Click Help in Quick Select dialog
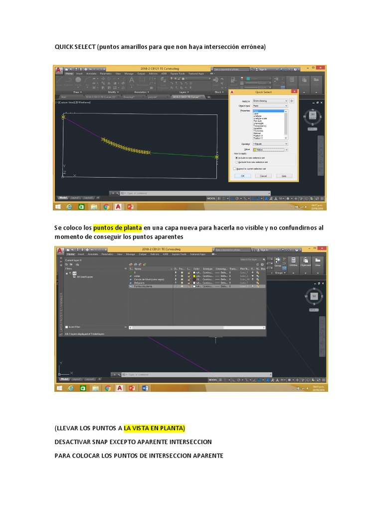The height and width of the screenshot is (511, 383). (284, 176)
